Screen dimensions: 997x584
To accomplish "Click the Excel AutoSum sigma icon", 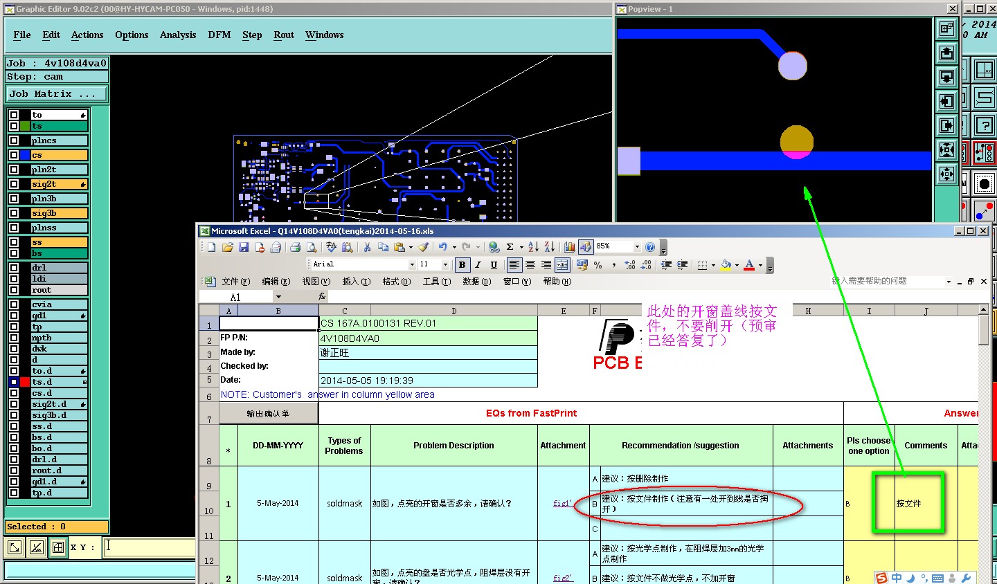I will [x=510, y=247].
